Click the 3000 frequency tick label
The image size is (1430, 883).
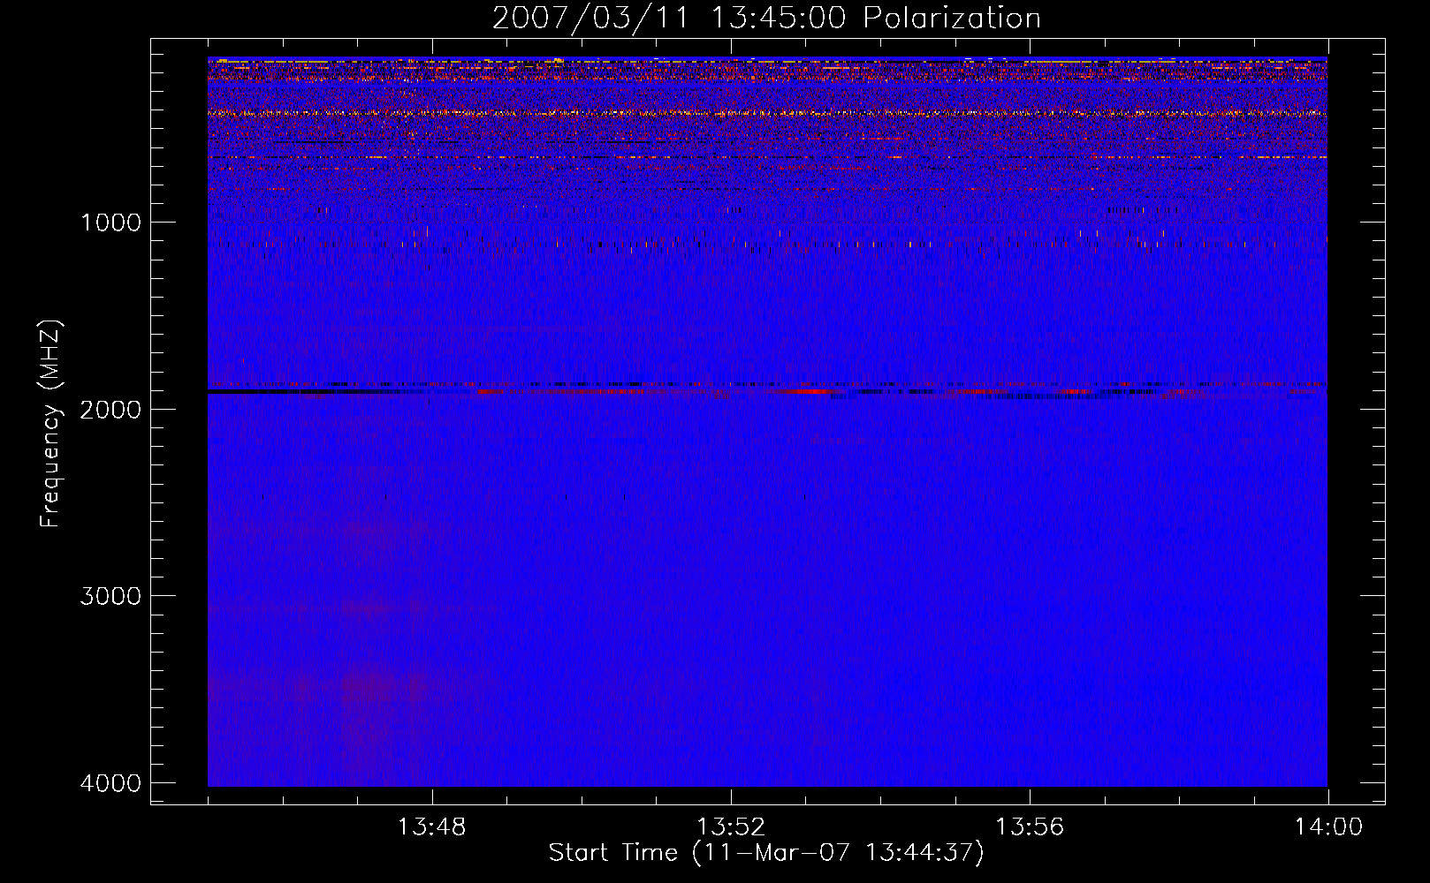110,596
